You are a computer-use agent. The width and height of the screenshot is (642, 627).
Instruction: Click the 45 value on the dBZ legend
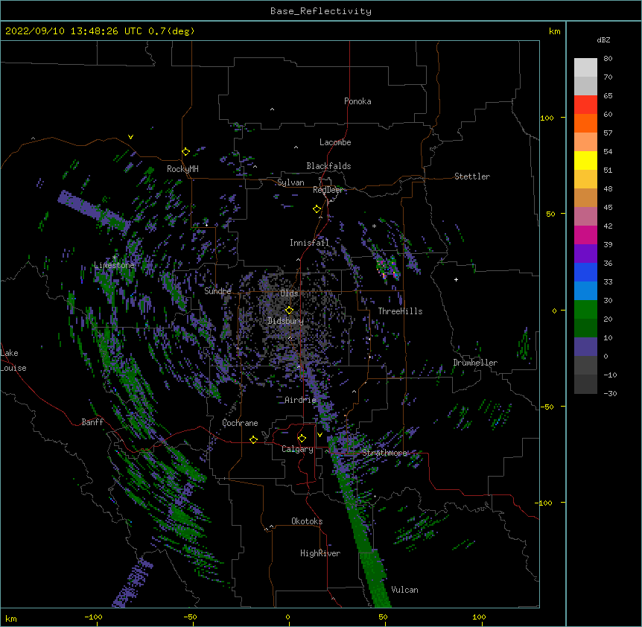coord(608,207)
